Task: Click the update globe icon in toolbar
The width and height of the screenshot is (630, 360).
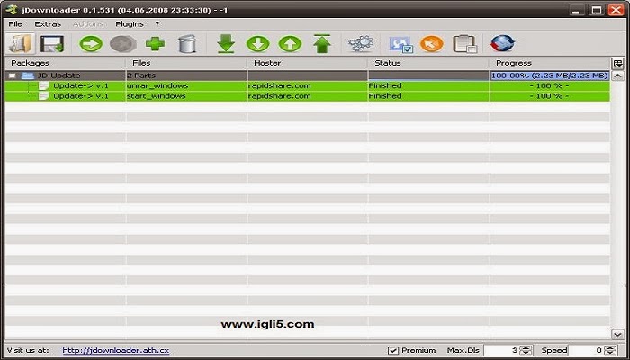Action: click(502, 42)
